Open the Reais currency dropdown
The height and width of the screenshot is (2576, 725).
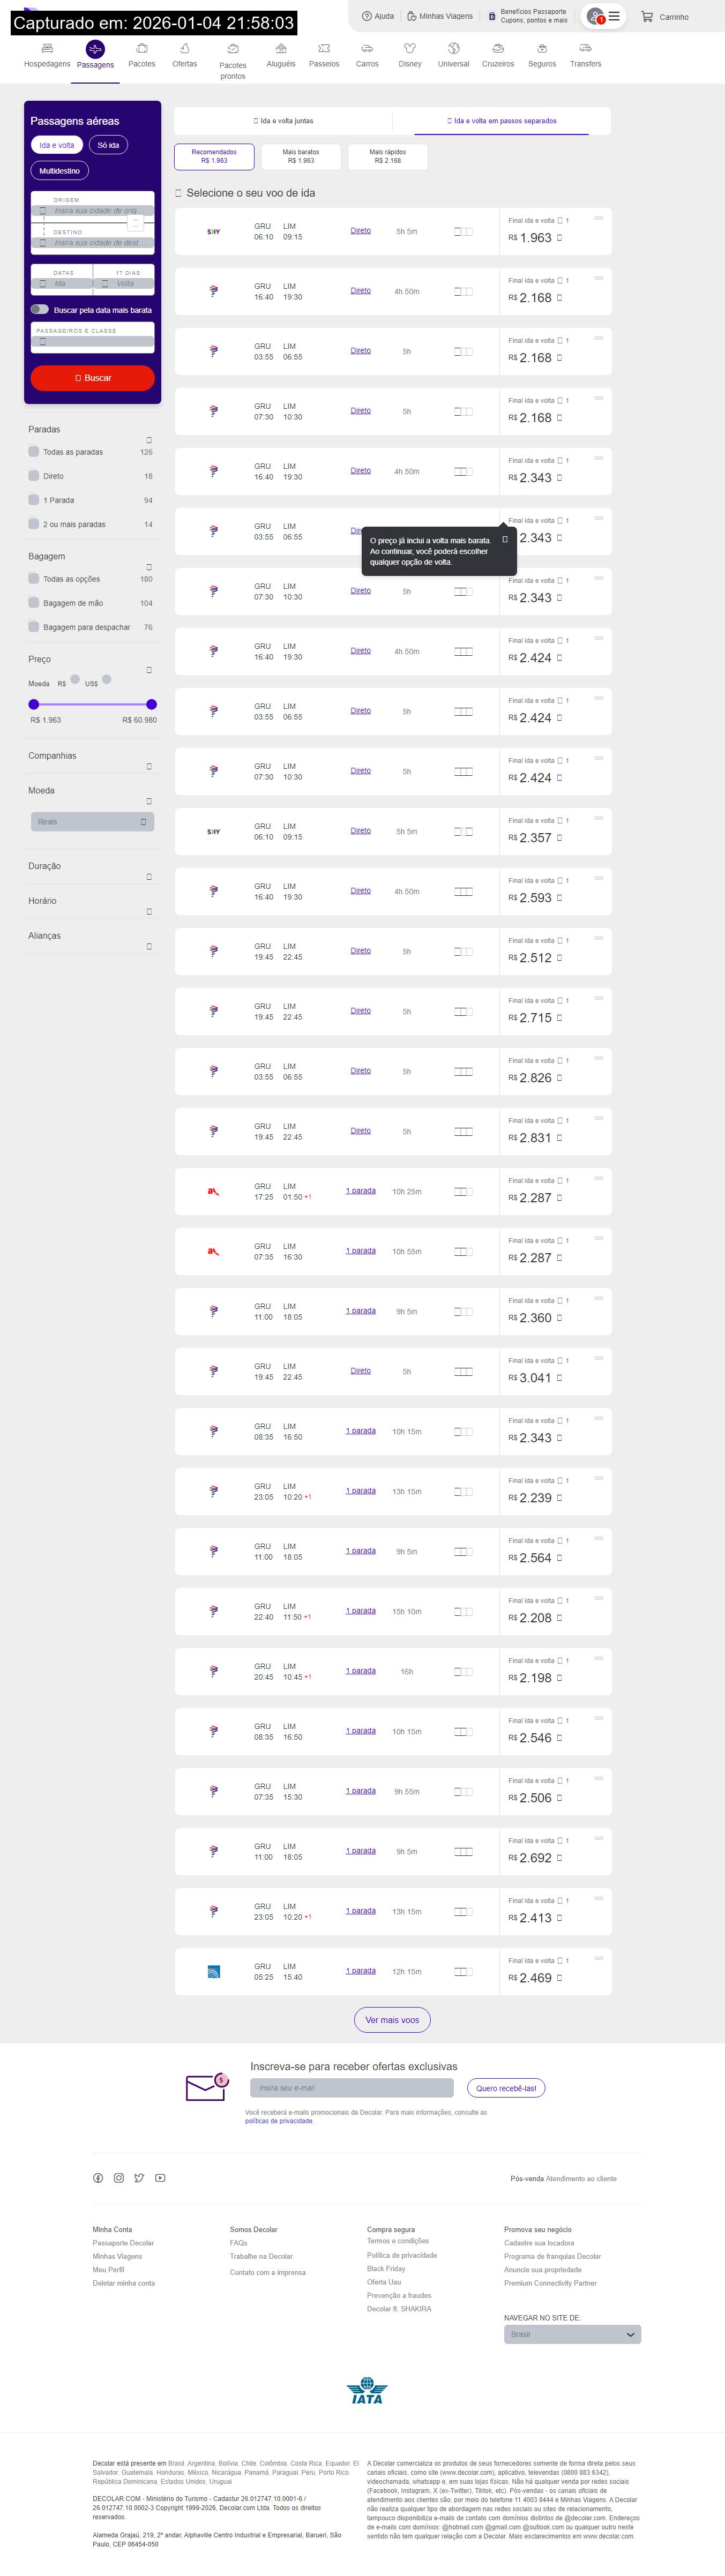(92, 822)
